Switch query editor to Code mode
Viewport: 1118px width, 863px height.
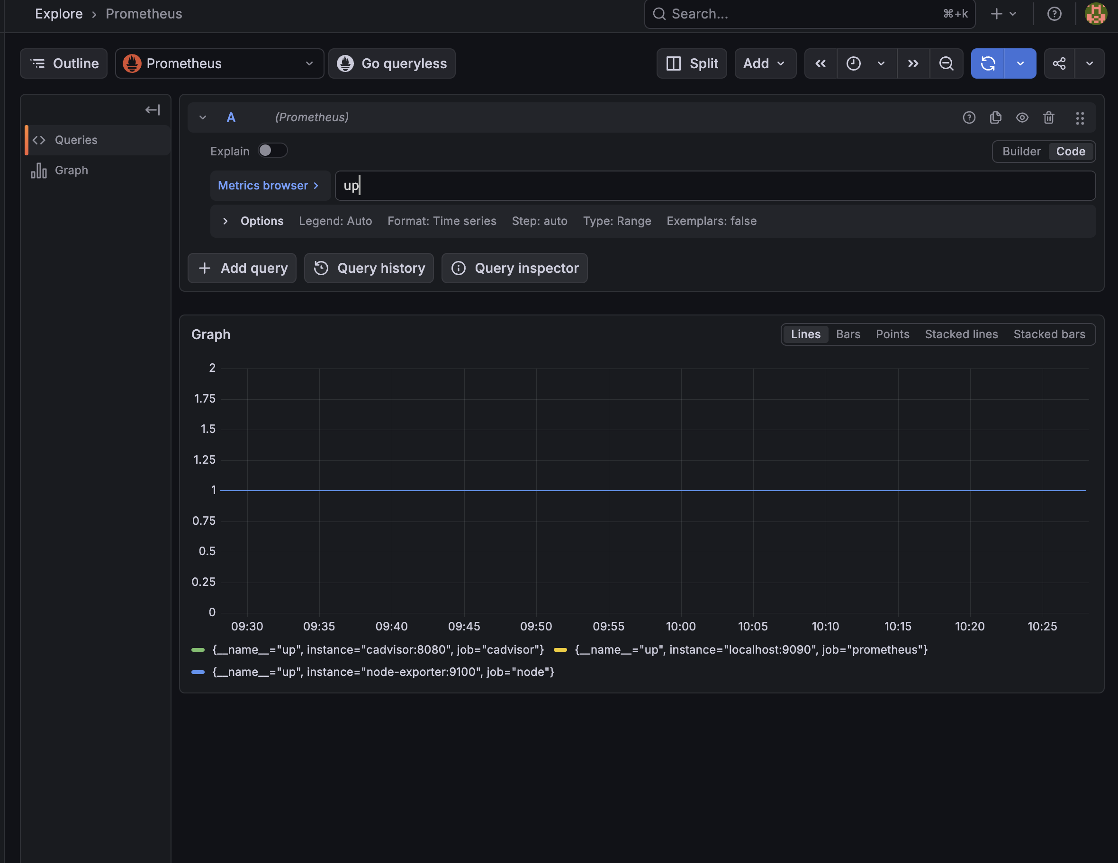click(x=1071, y=152)
